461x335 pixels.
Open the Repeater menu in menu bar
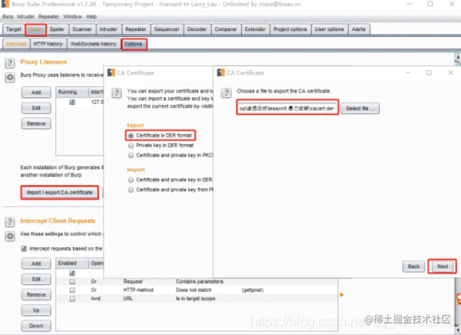[49, 16]
